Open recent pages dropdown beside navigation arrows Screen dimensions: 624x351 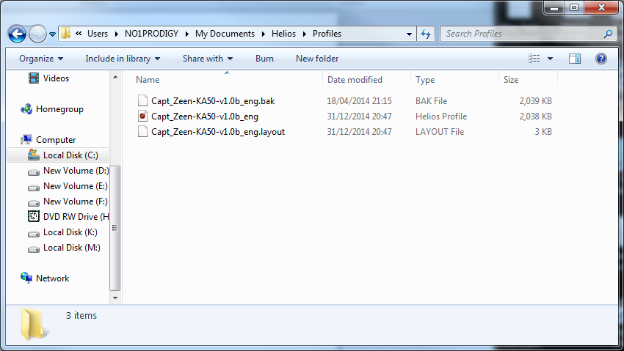click(52, 34)
